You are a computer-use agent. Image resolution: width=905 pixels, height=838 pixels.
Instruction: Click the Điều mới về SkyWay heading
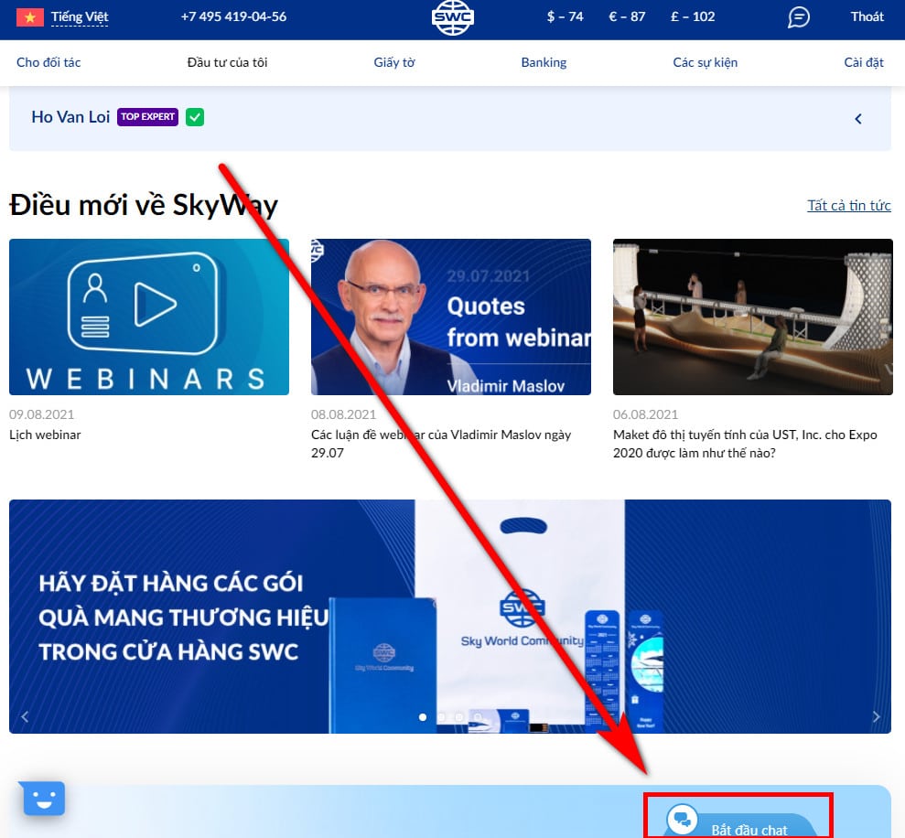(144, 205)
